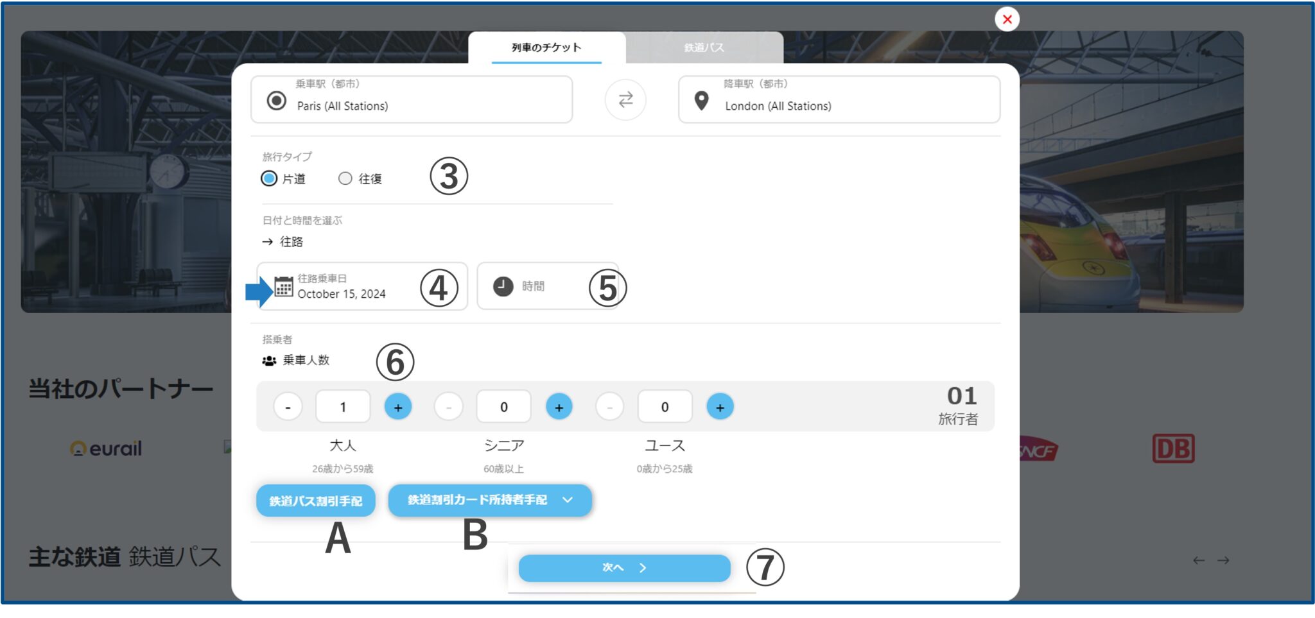Select the 片道 one-way radio button
Image resolution: width=1315 pixels, height=618 pixels.
(x=269, y=178)
